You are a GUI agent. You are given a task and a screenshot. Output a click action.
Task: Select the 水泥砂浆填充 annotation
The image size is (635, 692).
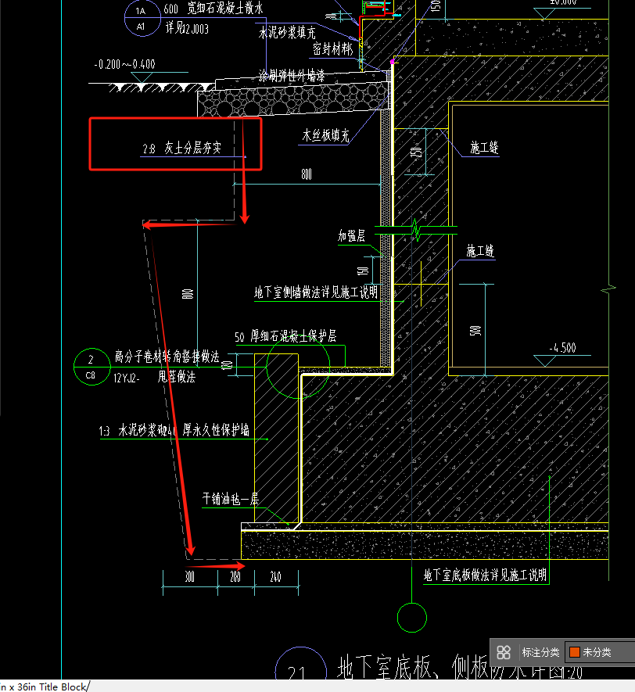click(287, 32)
